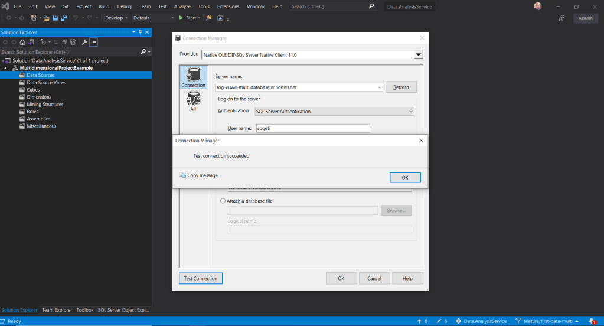Pin the Solution Explorer panel
The height and width of the screenshot is (326, 604).
[x=141, y=32]
